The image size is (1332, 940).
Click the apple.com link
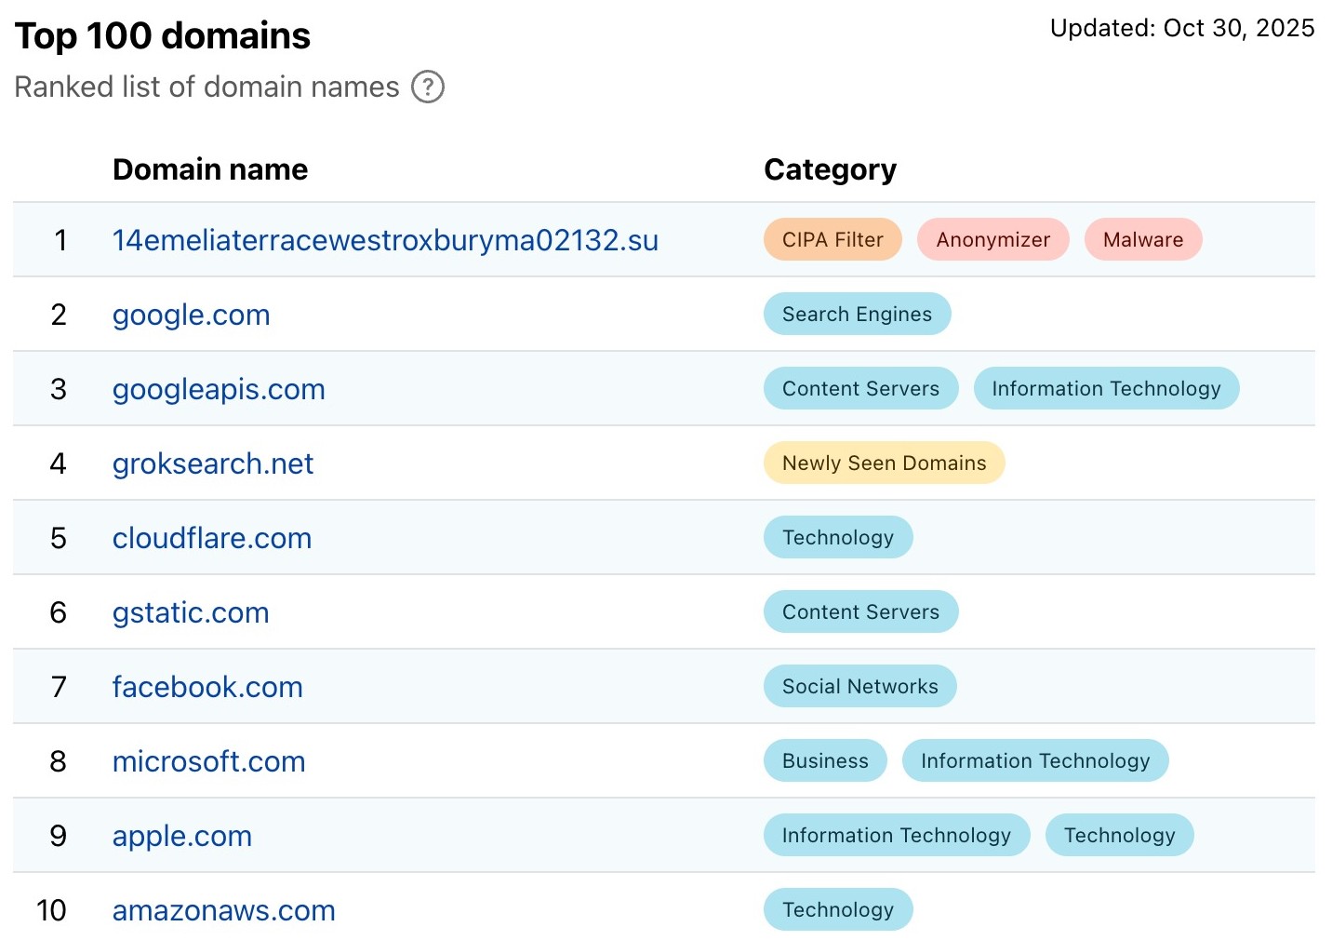pos(182,836)
